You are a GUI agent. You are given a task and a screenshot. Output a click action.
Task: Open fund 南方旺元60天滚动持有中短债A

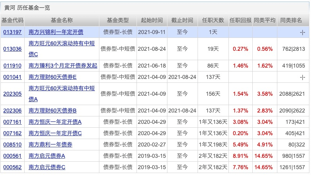point(62,94)
